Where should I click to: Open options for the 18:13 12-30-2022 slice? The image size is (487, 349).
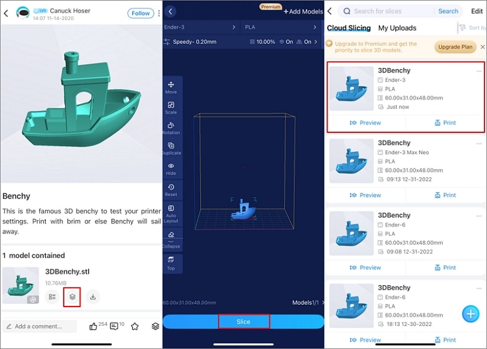479,288
